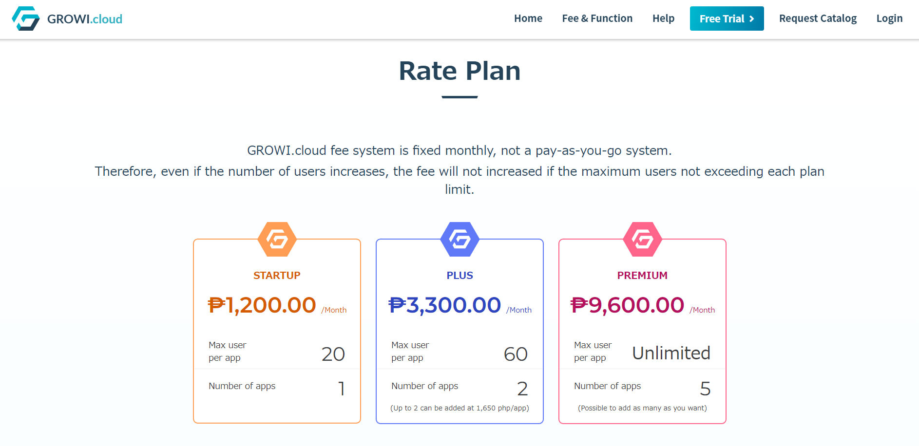919x446 pixels.
Task: Go to Fee & Function page
Action: 597,19
